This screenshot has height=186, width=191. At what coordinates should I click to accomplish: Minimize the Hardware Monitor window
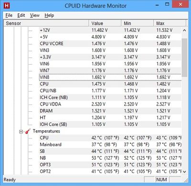(157, 5)
